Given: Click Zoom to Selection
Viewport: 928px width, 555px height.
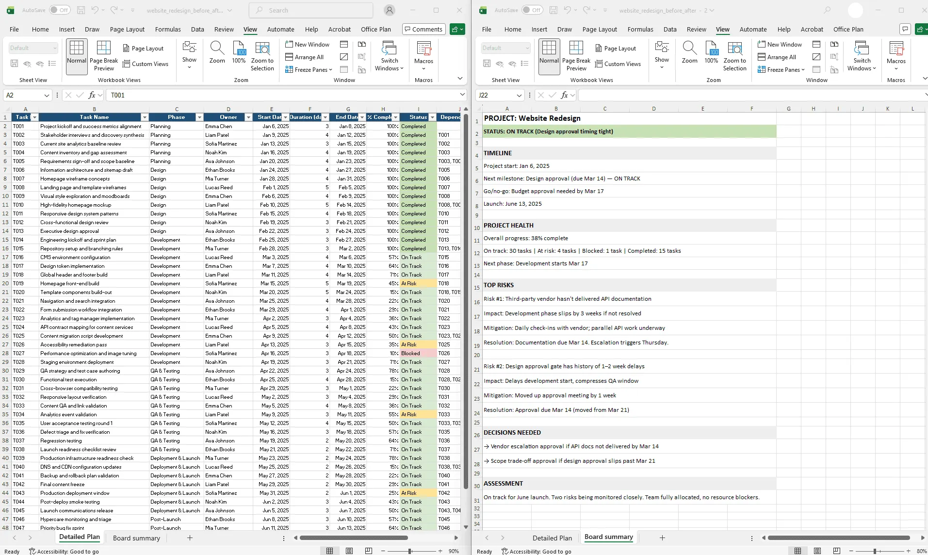Looking at the screenshot, I should (x=262, y=55).
